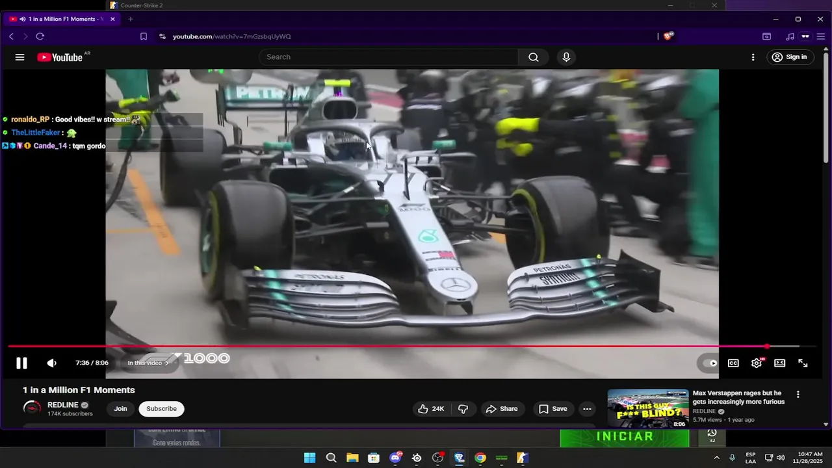Click the search magnifier button
This screenshot has width=832, height=468.
tap(534, 57)
